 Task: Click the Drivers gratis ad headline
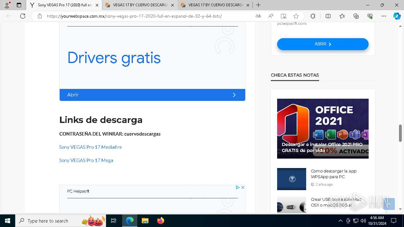tap(114, 58)
